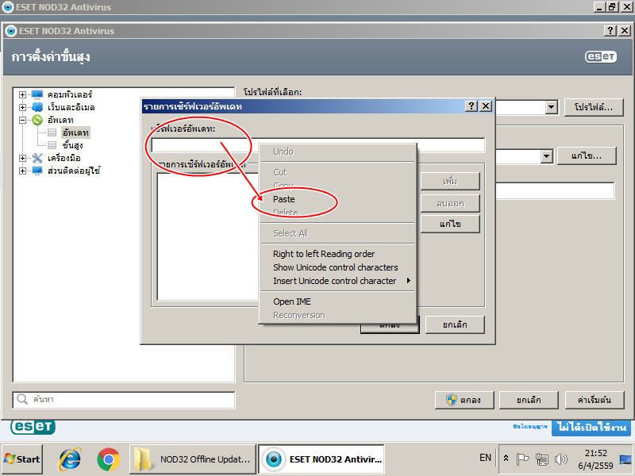
Task: Open the dropdown arrow next to แก้ไข... button
Action: pyautogui.click(x=546, y=156)
